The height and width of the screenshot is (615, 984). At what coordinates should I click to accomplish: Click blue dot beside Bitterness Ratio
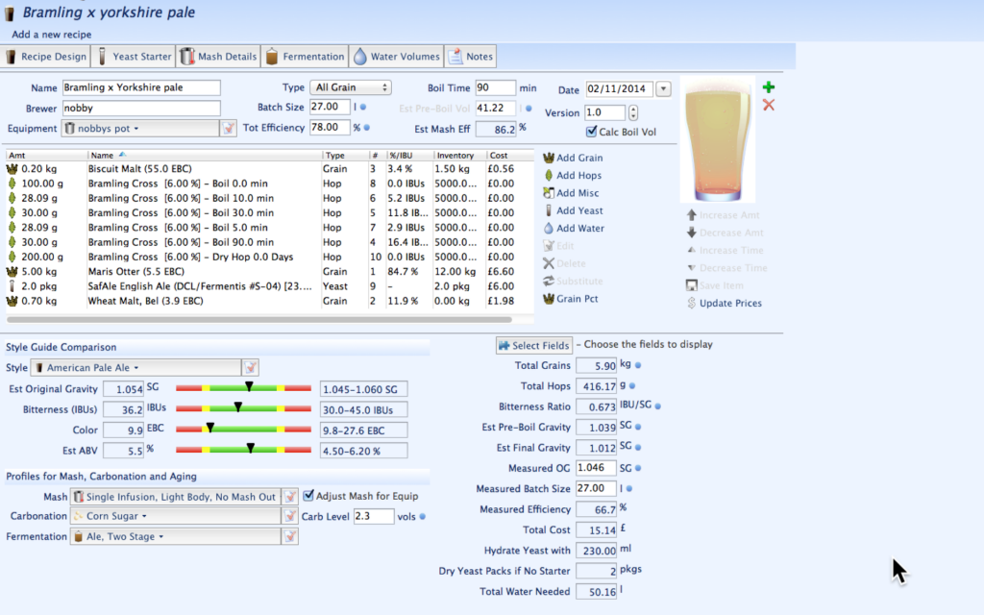[x=657, y=406]
